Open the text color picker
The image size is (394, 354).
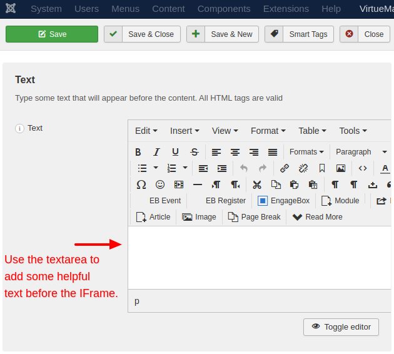coord(385,168)
